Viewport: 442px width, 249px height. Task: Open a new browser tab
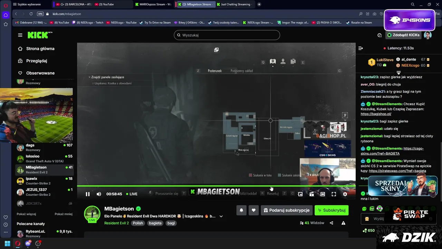pos(259,4)
